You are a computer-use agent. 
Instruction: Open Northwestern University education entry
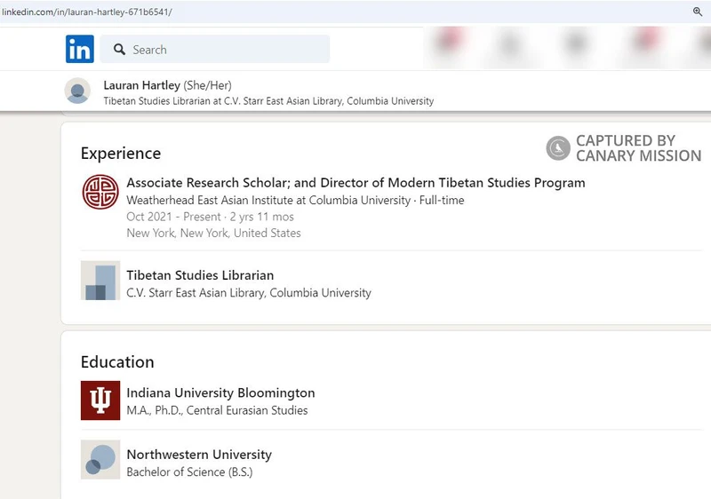[x=199, y=455]
